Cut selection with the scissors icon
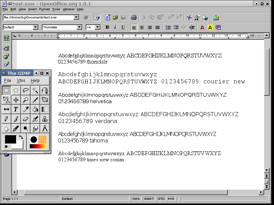Viewport: 274px width, 205px height. click(144, 18)
